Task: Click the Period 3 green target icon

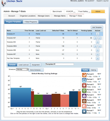Action: 84,91
